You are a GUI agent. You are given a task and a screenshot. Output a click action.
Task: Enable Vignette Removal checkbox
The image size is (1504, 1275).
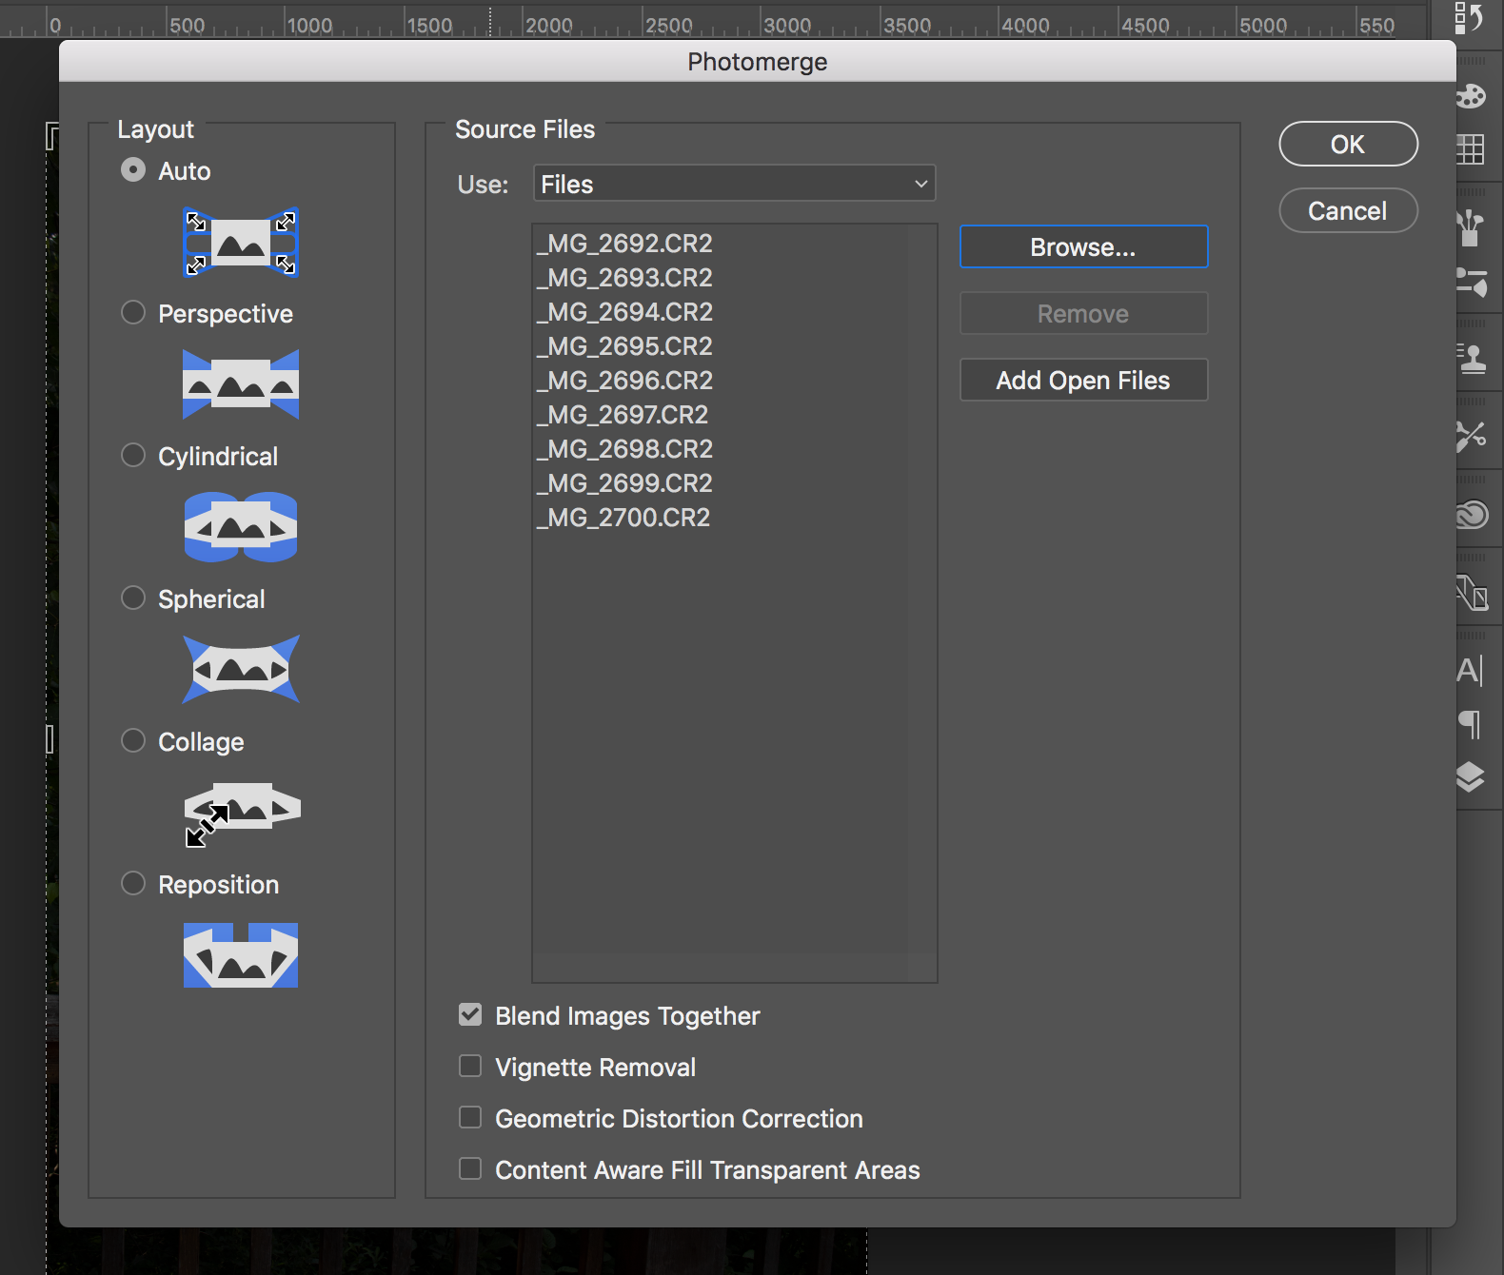point(470,1067)
